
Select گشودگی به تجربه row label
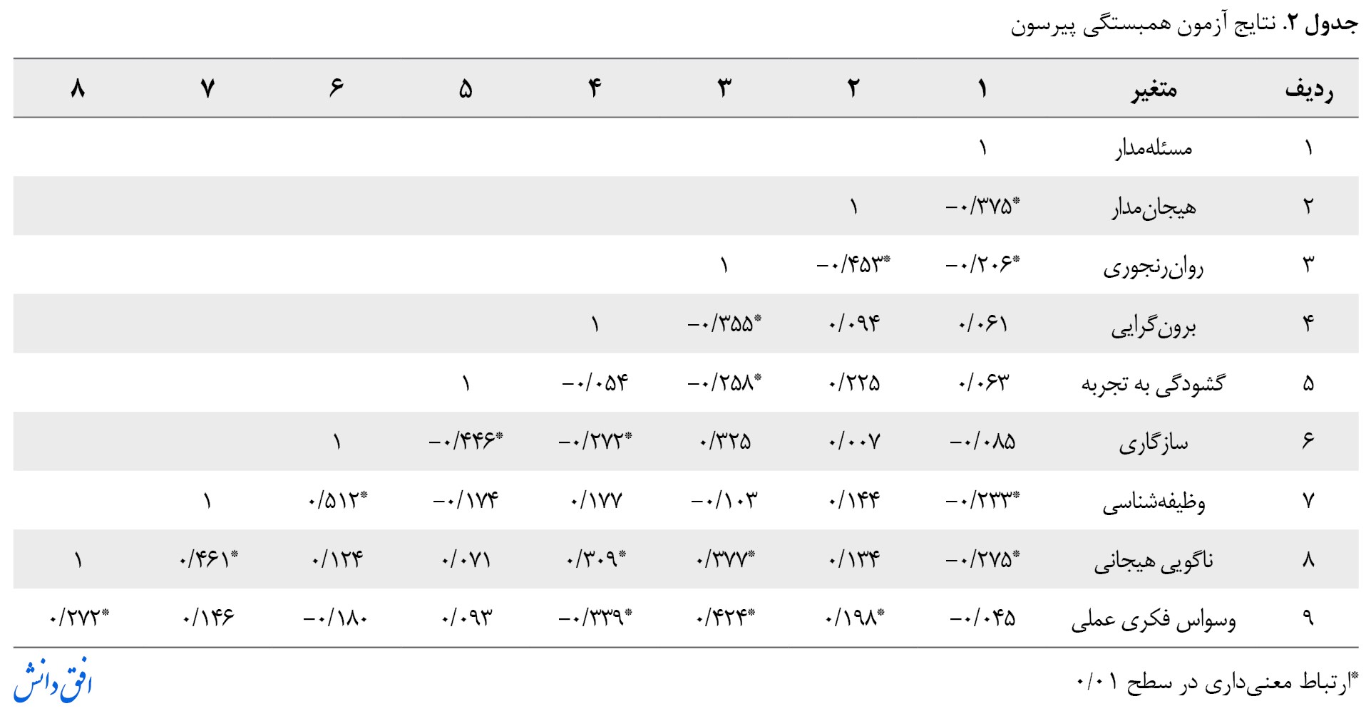(1153, 384)
